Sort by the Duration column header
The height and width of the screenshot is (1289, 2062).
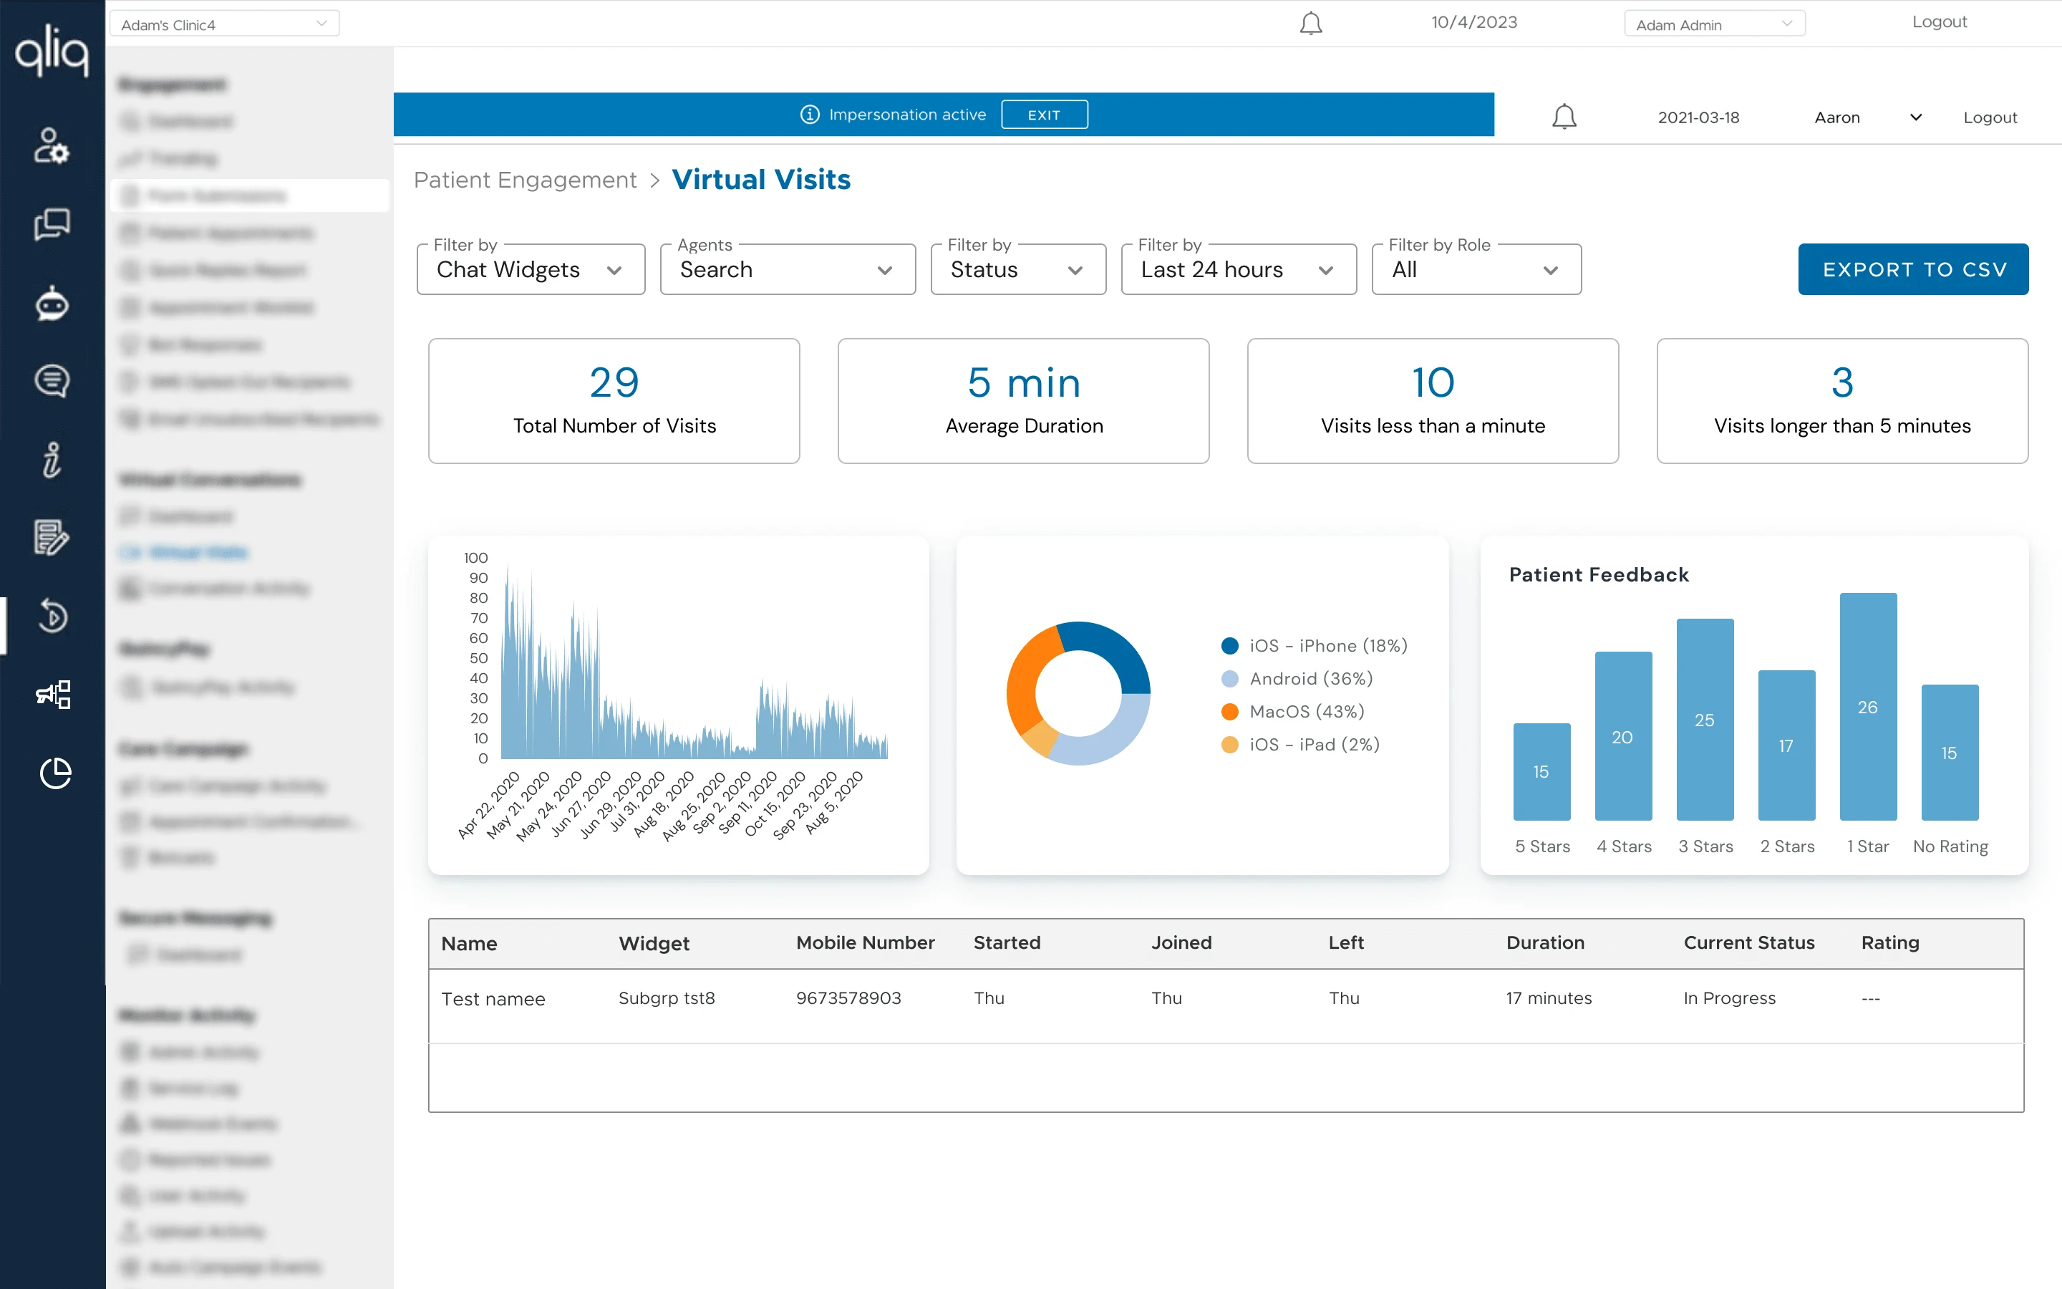click(x=1545, y=943)
